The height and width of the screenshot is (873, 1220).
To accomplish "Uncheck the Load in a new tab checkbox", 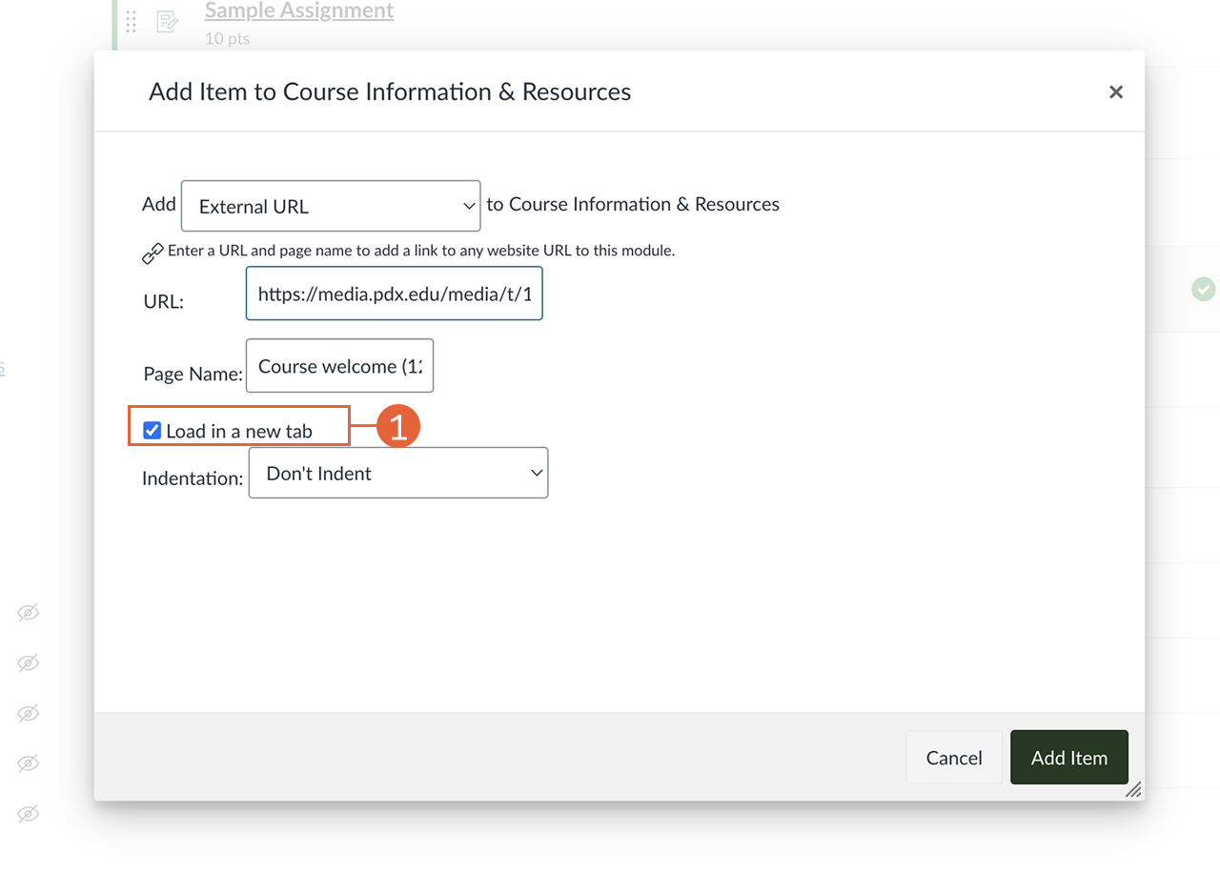I will click(152, 430).
